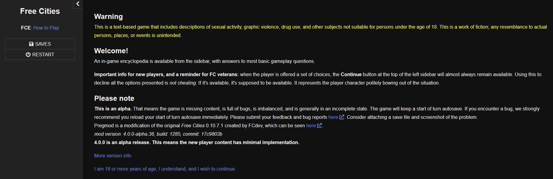The width and height of the screenshot is (553, 179).
Task: Open the SAVES menu button
Action: coord(40,44)
